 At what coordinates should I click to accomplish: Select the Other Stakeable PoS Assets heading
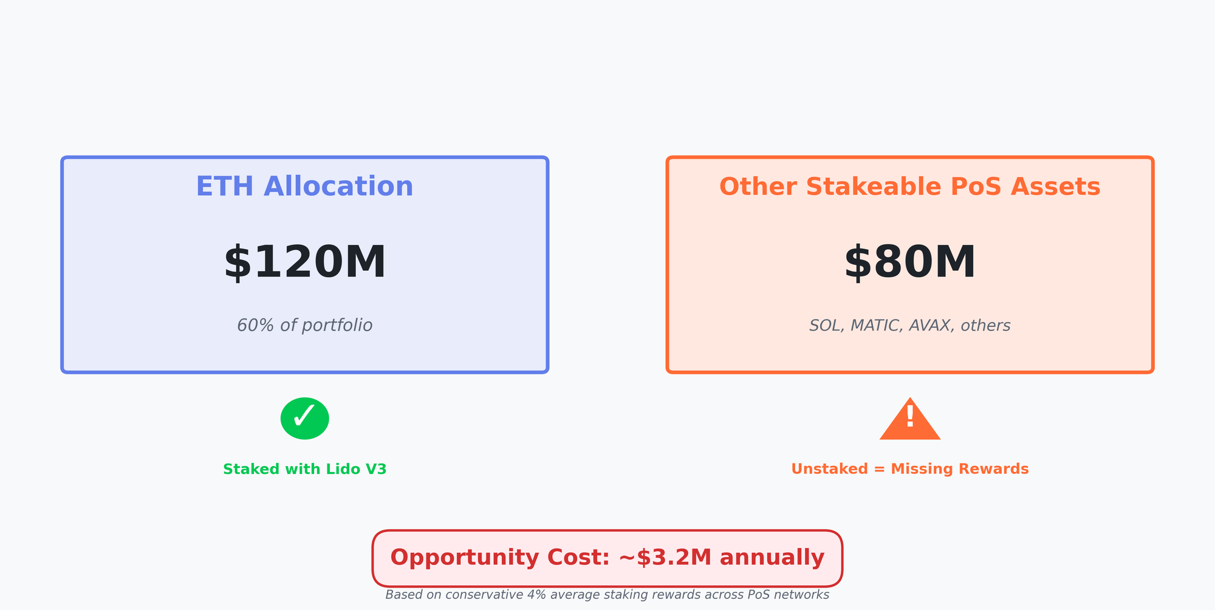(x=909, y=187)
